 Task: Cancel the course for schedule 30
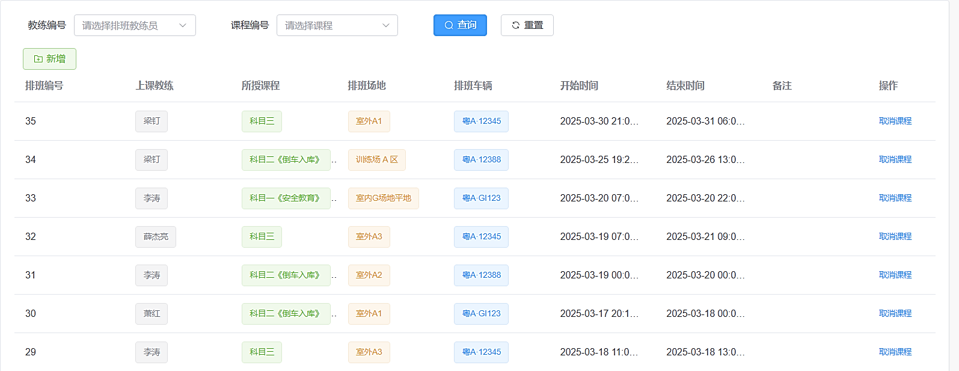(x=895, y=313)
